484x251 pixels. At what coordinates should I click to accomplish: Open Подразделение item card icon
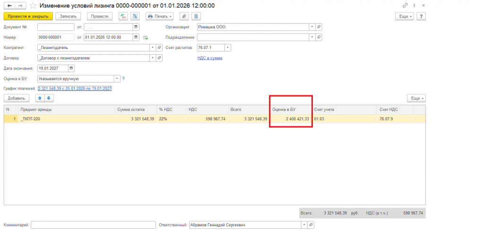pos(319,37)
